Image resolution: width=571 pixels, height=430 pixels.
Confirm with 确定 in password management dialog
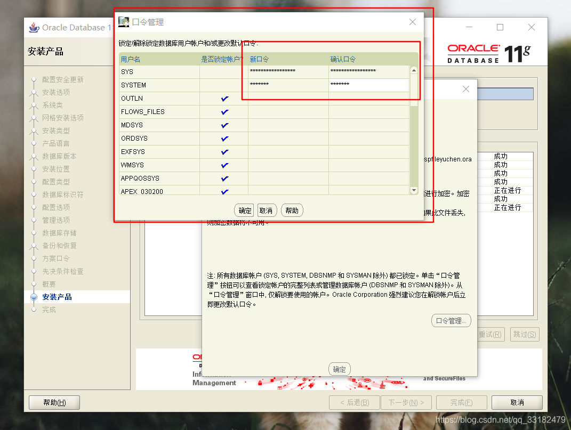coord(245,210)
